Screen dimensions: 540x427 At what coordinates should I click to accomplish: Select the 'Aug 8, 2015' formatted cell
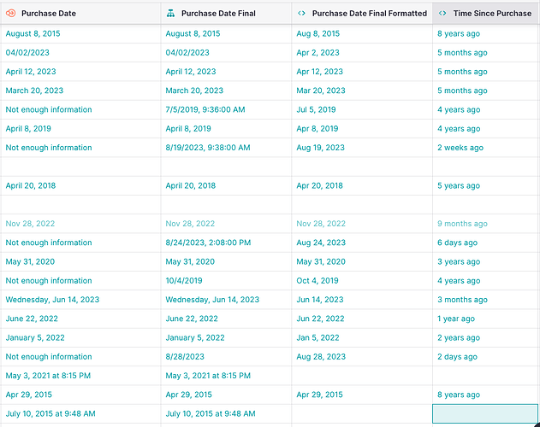(362, 33)
